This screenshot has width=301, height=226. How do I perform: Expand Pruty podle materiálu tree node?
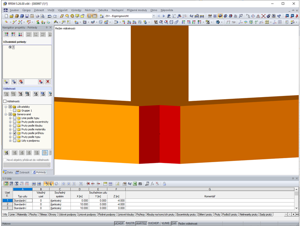(x=10, y=129)
